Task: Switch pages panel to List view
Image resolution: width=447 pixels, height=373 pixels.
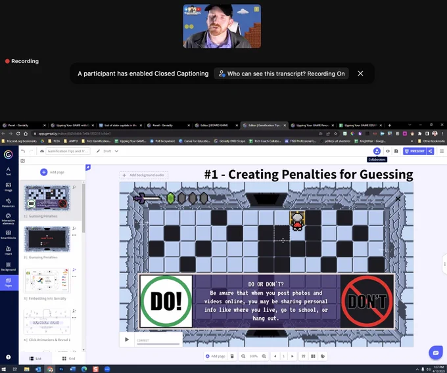Action: pos(35,359)
